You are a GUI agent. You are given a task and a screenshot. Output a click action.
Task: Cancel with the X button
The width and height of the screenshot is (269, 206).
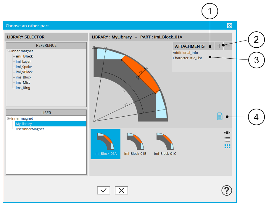pos(121,190)
